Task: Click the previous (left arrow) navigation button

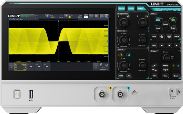Action: (162, 45)
